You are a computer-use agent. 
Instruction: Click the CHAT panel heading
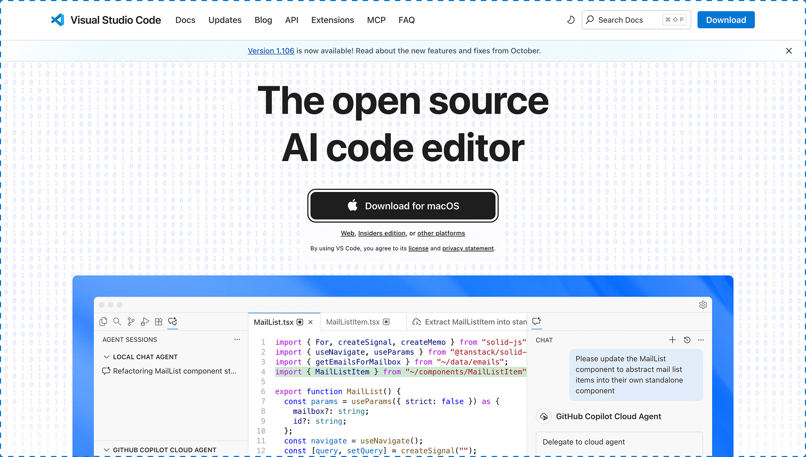[544, 340]
